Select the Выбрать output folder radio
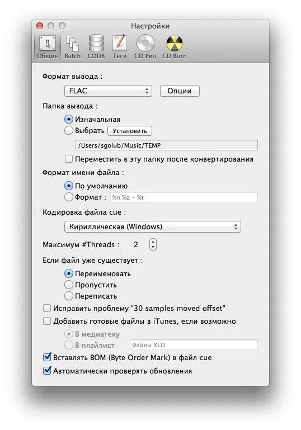The image size is (301, 430). point(69,130)
